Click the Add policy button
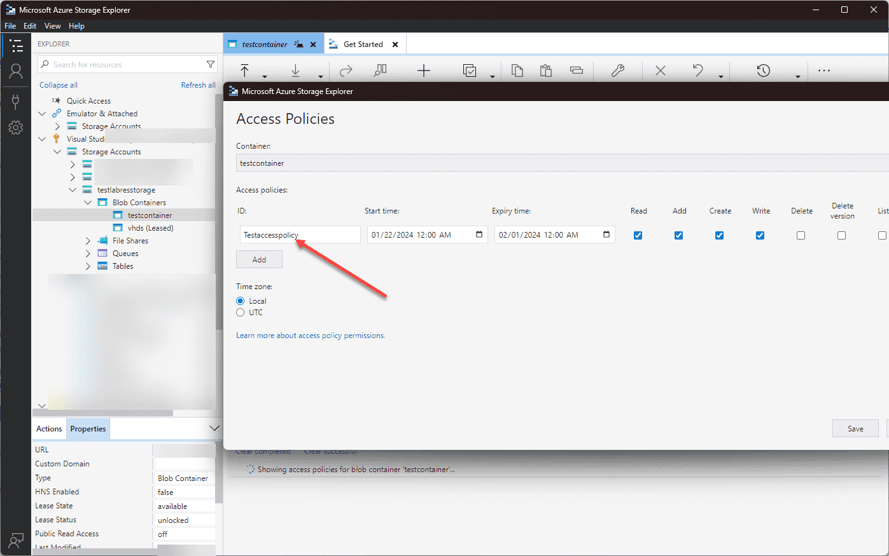The height and width of the screenshot is (556, 889). point(259,259)
